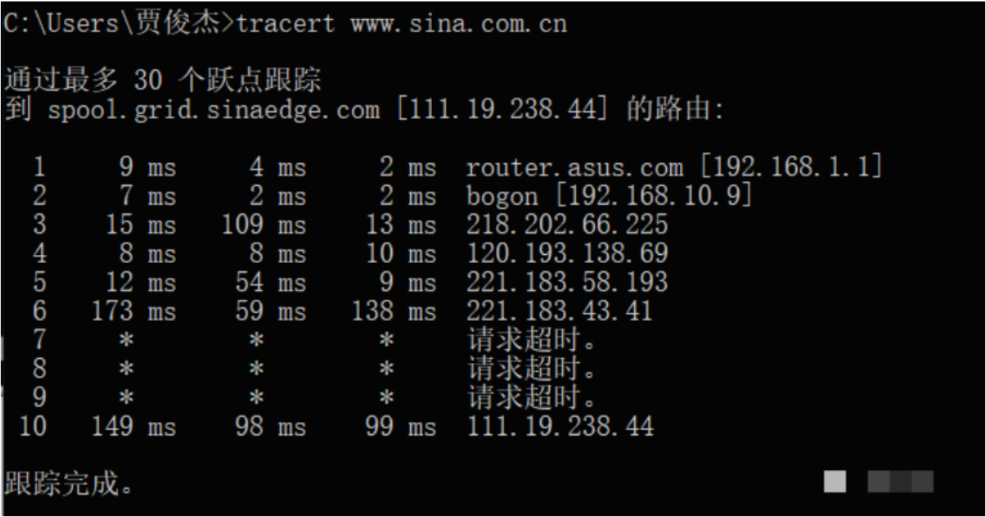Viewport: 986px width, 517px height.
Task: Click the 109 ms value on hop 3
Action: pos(264,224)
